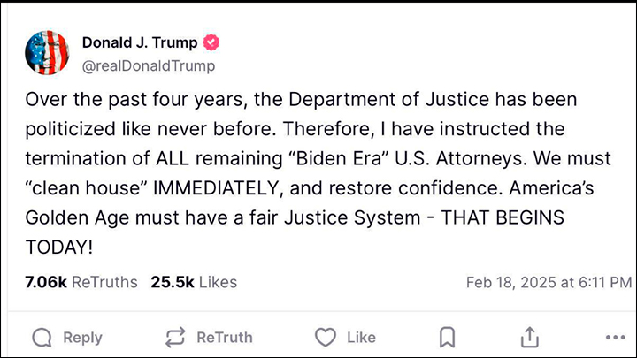This screenshot has height=358, width=637.
Task: Click the reply speech bubble icon
Action: [42, 337]
